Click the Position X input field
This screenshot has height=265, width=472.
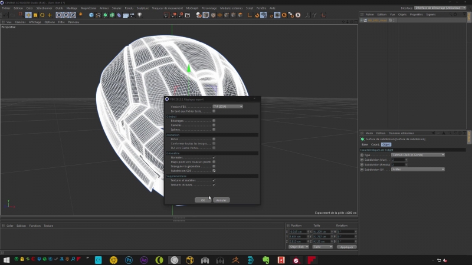(x=298, y=231)
